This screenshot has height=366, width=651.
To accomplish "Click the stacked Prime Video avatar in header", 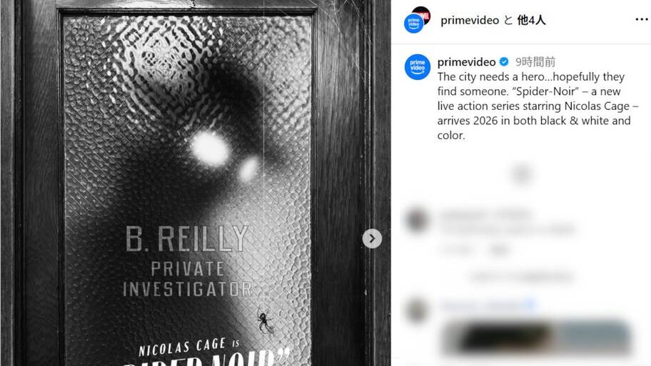I will (x=414, y=24).
